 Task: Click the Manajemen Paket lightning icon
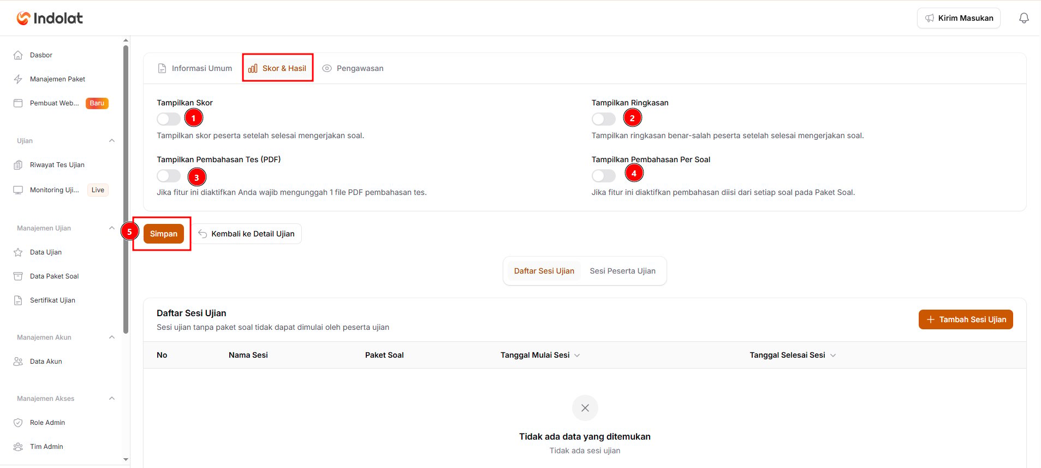click(18, 79)
